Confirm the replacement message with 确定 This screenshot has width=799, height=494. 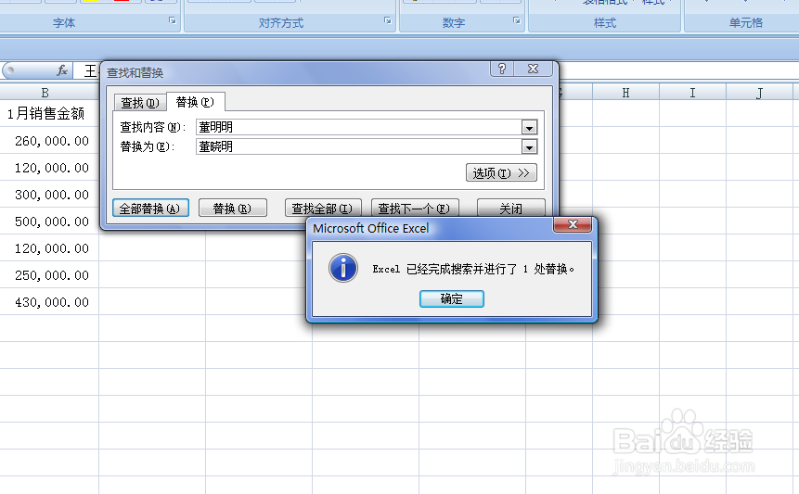(x=452, y=298)
